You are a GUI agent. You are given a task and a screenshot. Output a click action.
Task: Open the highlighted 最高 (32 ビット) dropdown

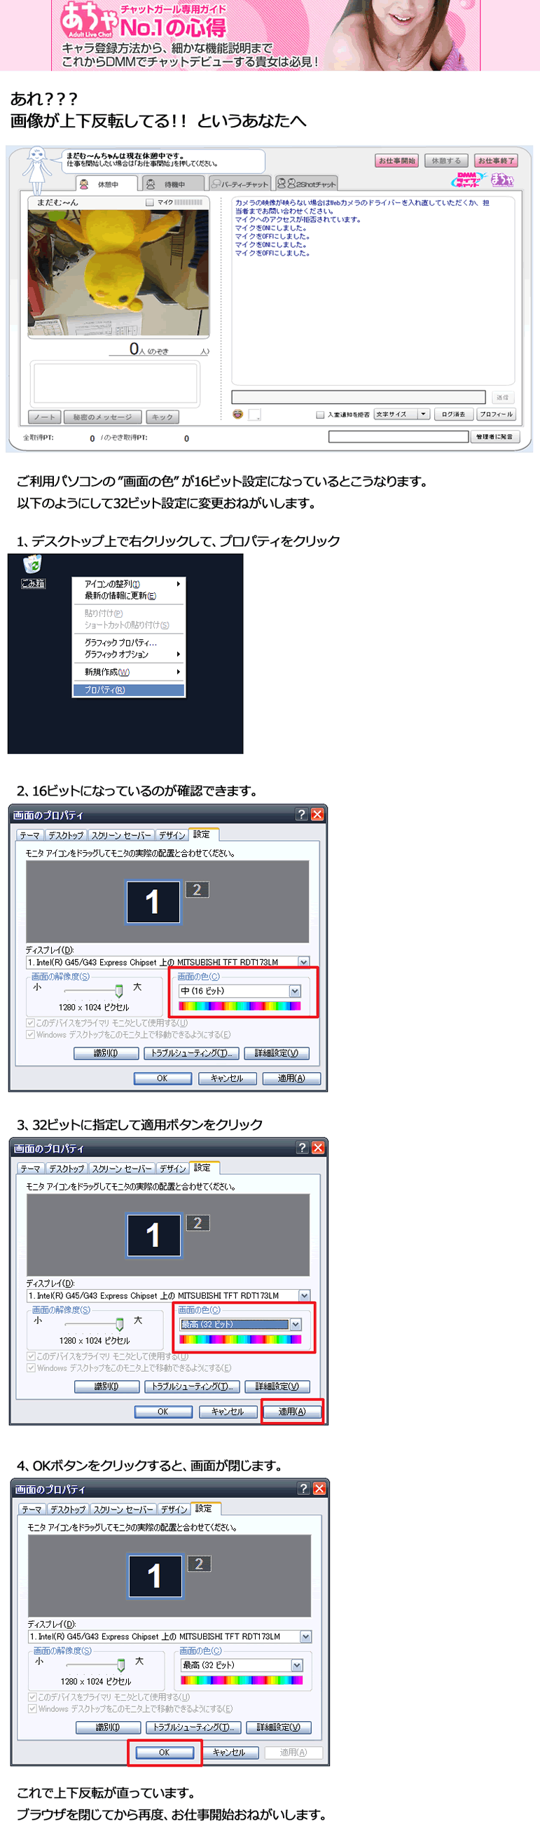pos(296,1324)
